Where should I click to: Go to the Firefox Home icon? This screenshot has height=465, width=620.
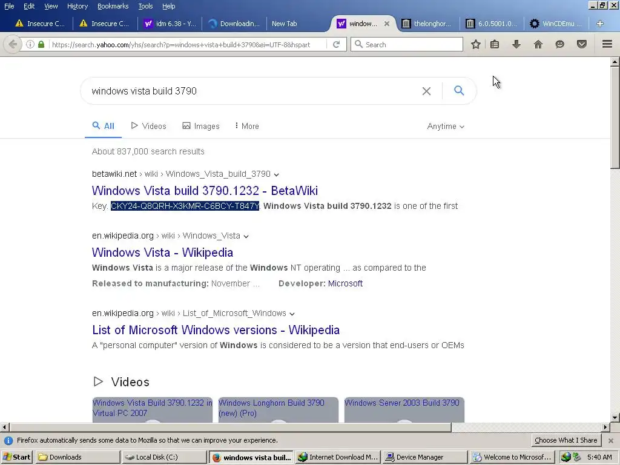tap(538, 44)
